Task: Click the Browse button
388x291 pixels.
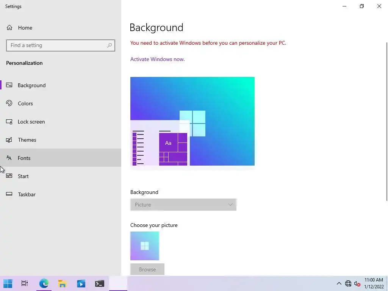Action: click(x=147, y=269)
